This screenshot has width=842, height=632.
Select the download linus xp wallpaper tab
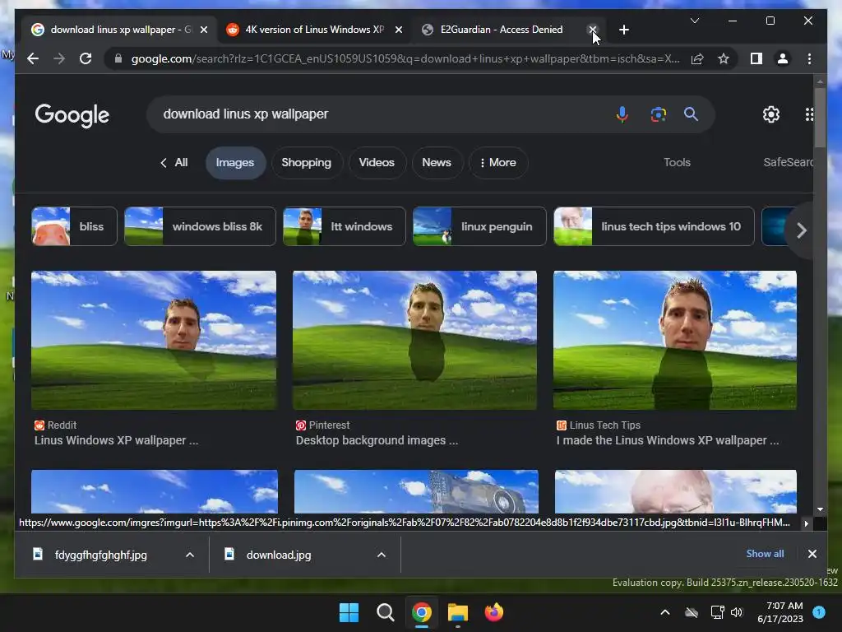click(120, 30)
